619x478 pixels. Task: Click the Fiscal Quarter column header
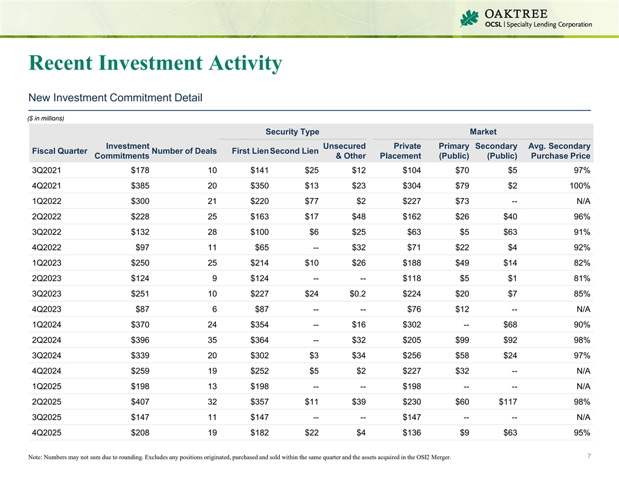(59, 151)
